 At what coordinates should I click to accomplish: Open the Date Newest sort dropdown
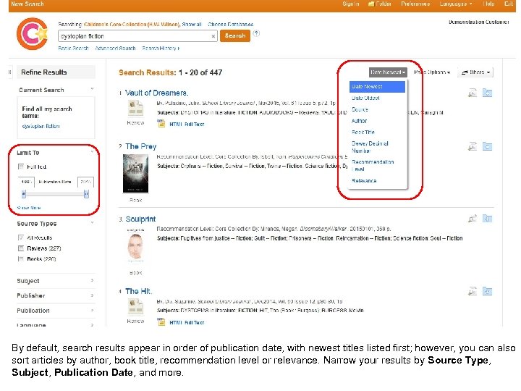point(388,72)
